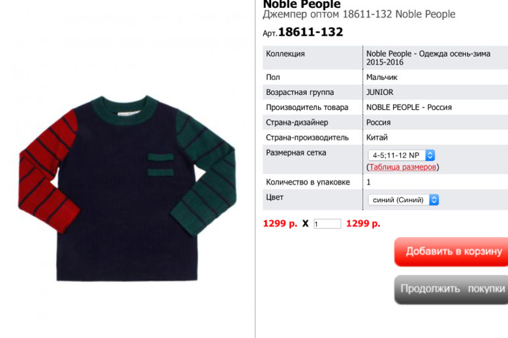The image size is (508, 338).
Task: Focus the quantity input field
Action: tap(327, 224)
